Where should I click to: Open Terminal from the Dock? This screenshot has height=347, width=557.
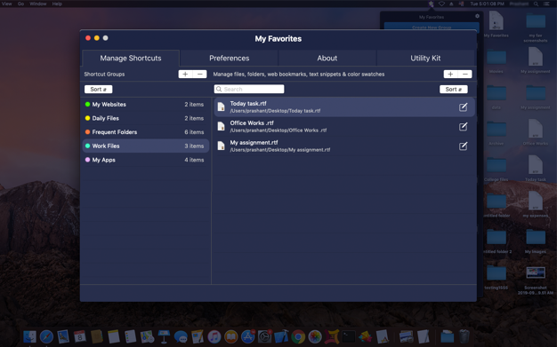tap(349, 336)
